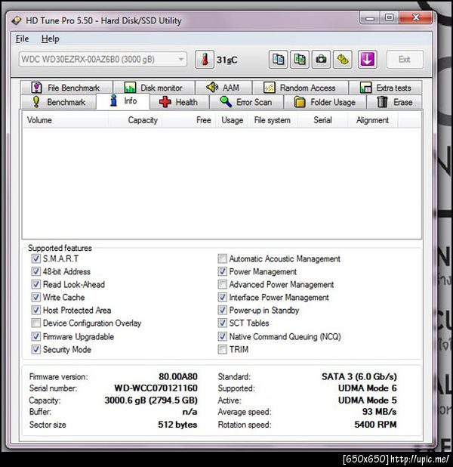Toggle the Read Look-Ahead checkbox
The image size is (453, 467).
pos(35,284)
